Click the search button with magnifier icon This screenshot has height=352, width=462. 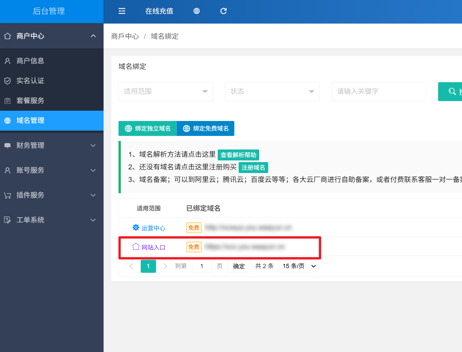450,91
